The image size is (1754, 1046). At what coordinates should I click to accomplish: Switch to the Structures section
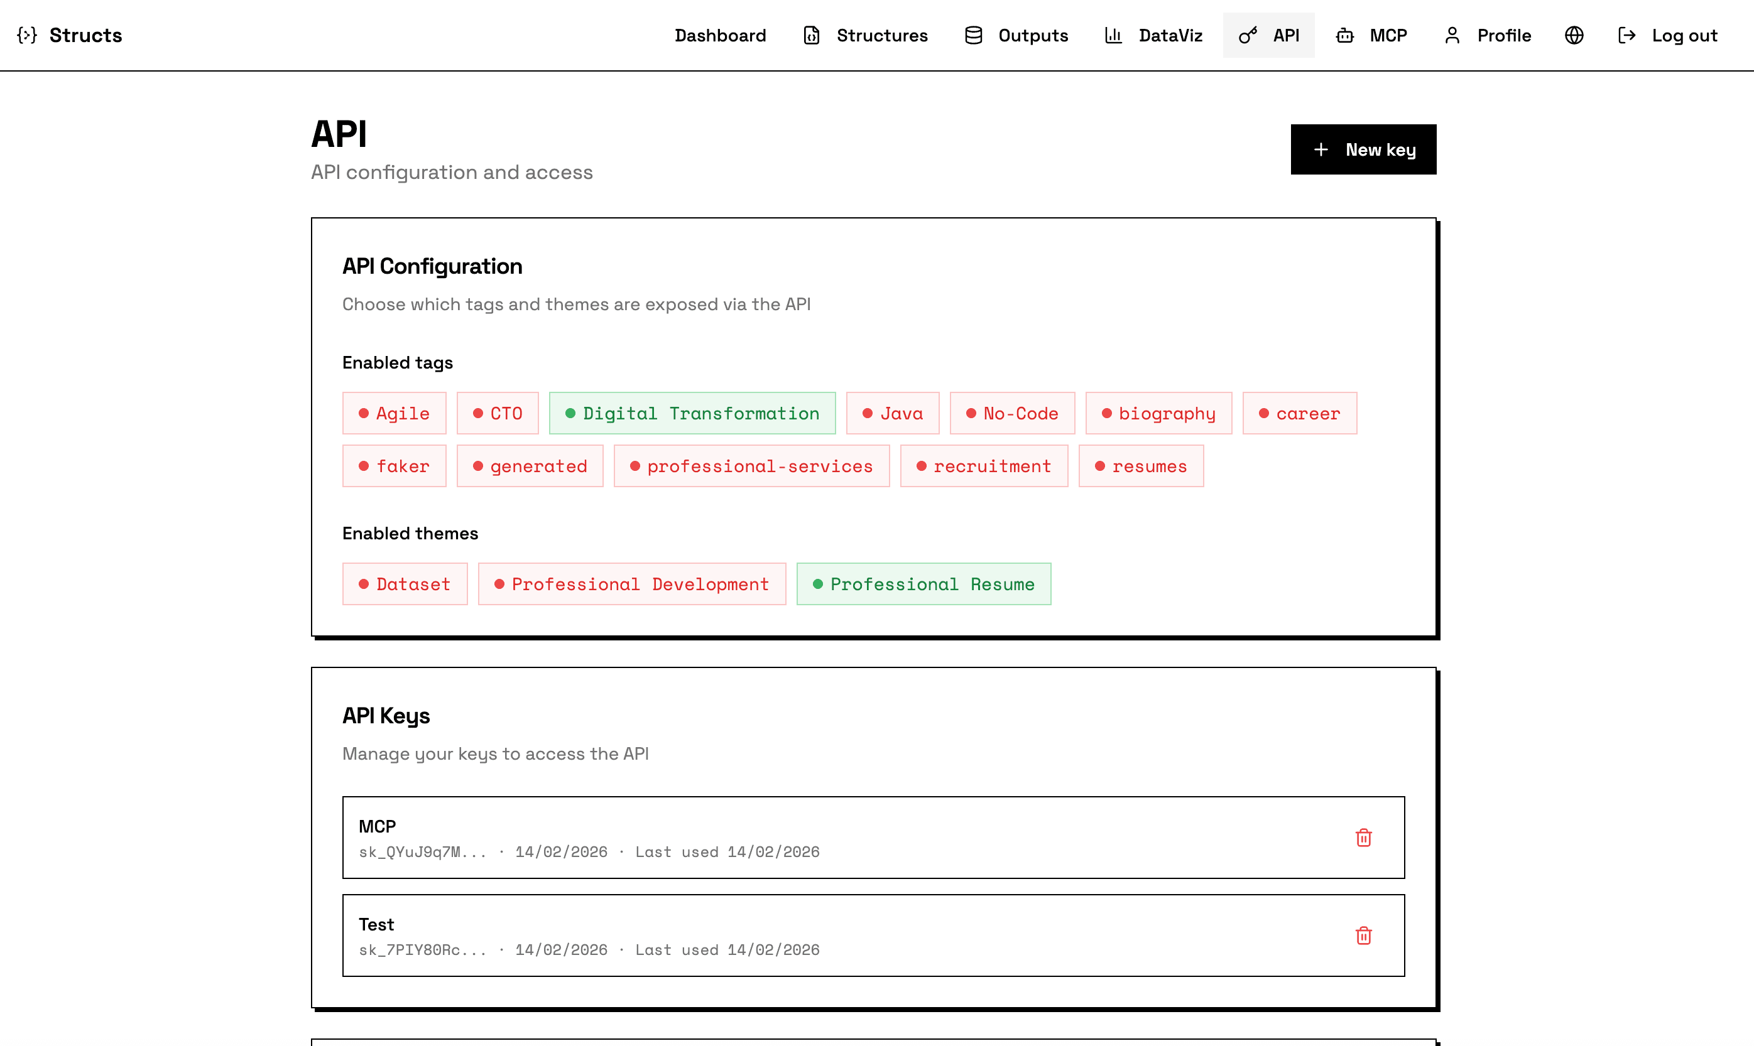click(x=882, y=35)
